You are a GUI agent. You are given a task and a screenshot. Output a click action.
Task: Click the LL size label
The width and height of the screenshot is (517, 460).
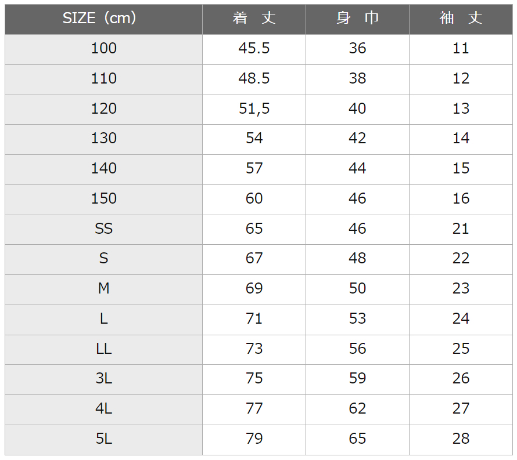click(103, 350)
